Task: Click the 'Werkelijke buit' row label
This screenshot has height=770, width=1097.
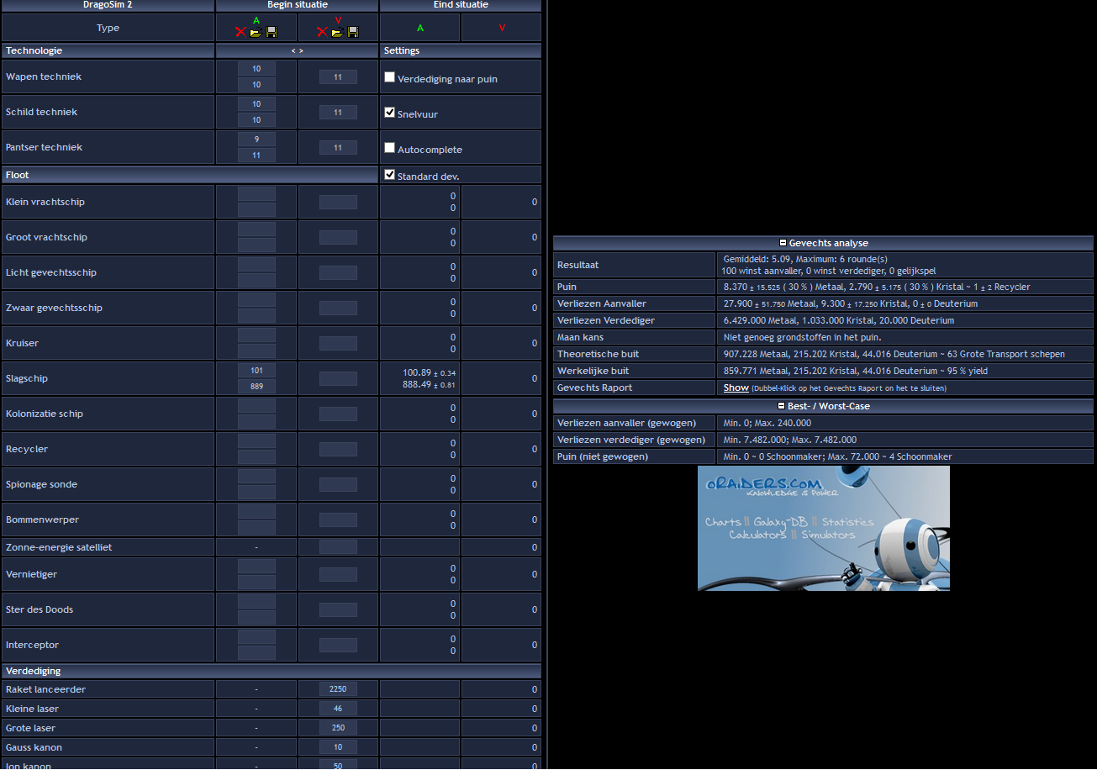Action: point(593,371)
